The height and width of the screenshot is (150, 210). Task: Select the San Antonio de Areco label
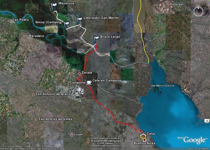53,94
